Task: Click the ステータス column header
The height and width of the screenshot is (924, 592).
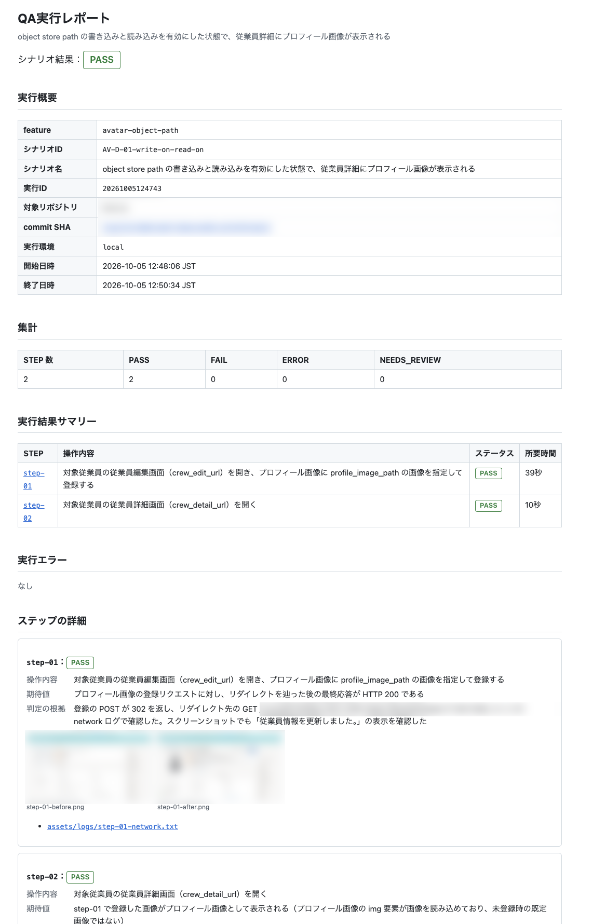Action: [494, 454]
